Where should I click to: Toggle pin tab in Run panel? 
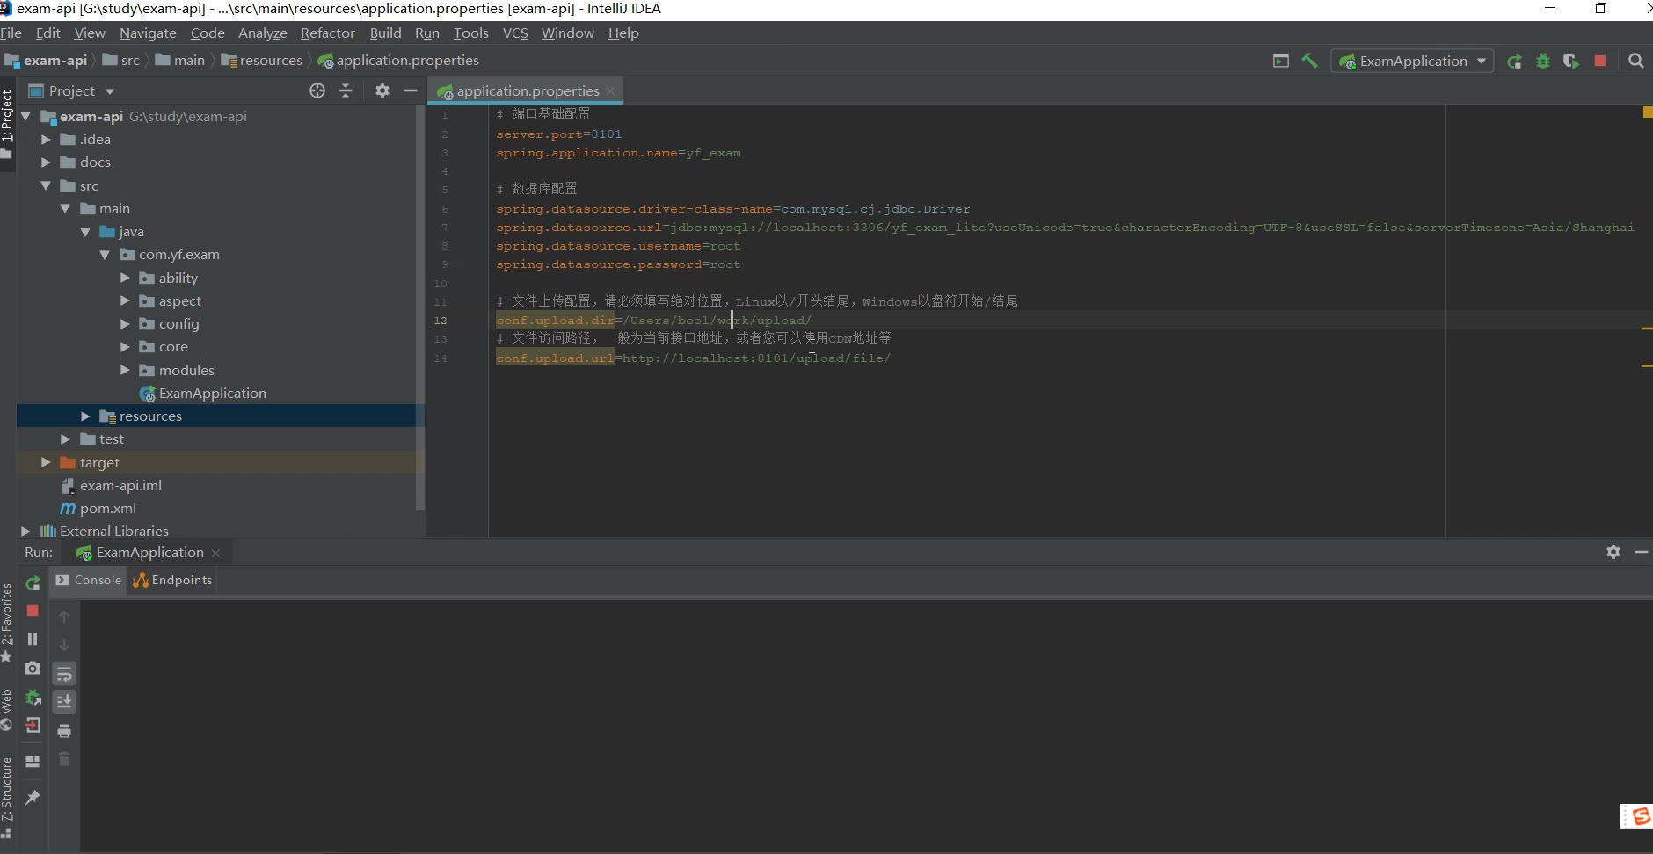(33, 797)
